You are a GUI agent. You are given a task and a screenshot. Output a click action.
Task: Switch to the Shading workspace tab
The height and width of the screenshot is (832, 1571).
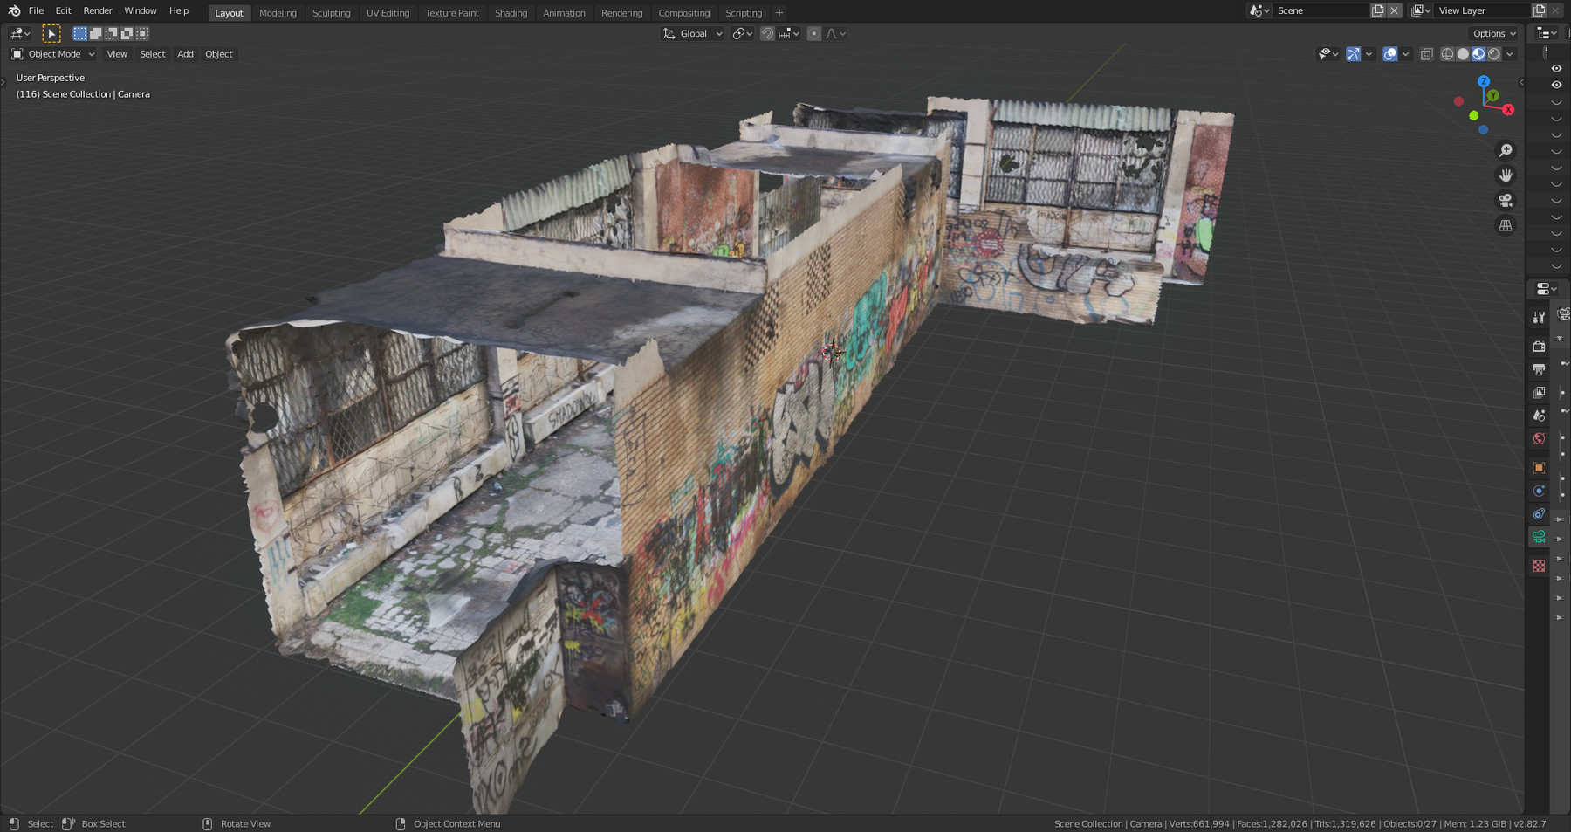pyautogui.click(x=511, y=12)
